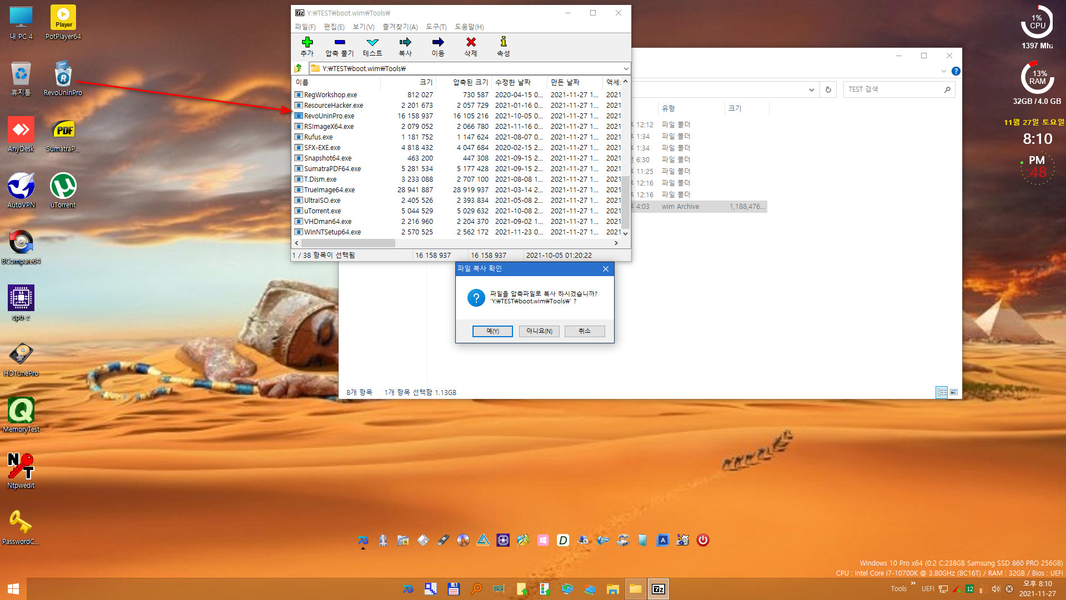Sort by 압축된 크기 column header

464,82
